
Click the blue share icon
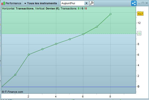tap(134, 3)
